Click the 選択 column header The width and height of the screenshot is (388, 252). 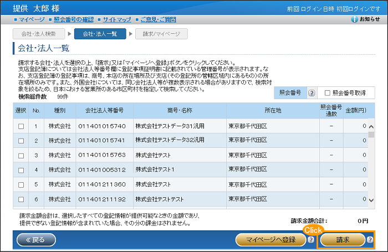[21, 111]
